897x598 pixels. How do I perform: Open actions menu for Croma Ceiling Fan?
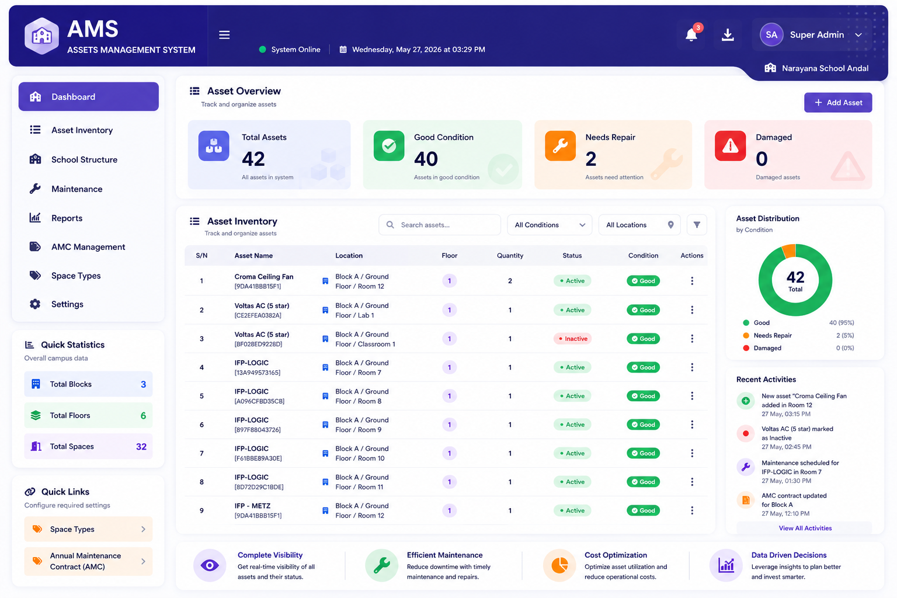[x=692, y=281]
